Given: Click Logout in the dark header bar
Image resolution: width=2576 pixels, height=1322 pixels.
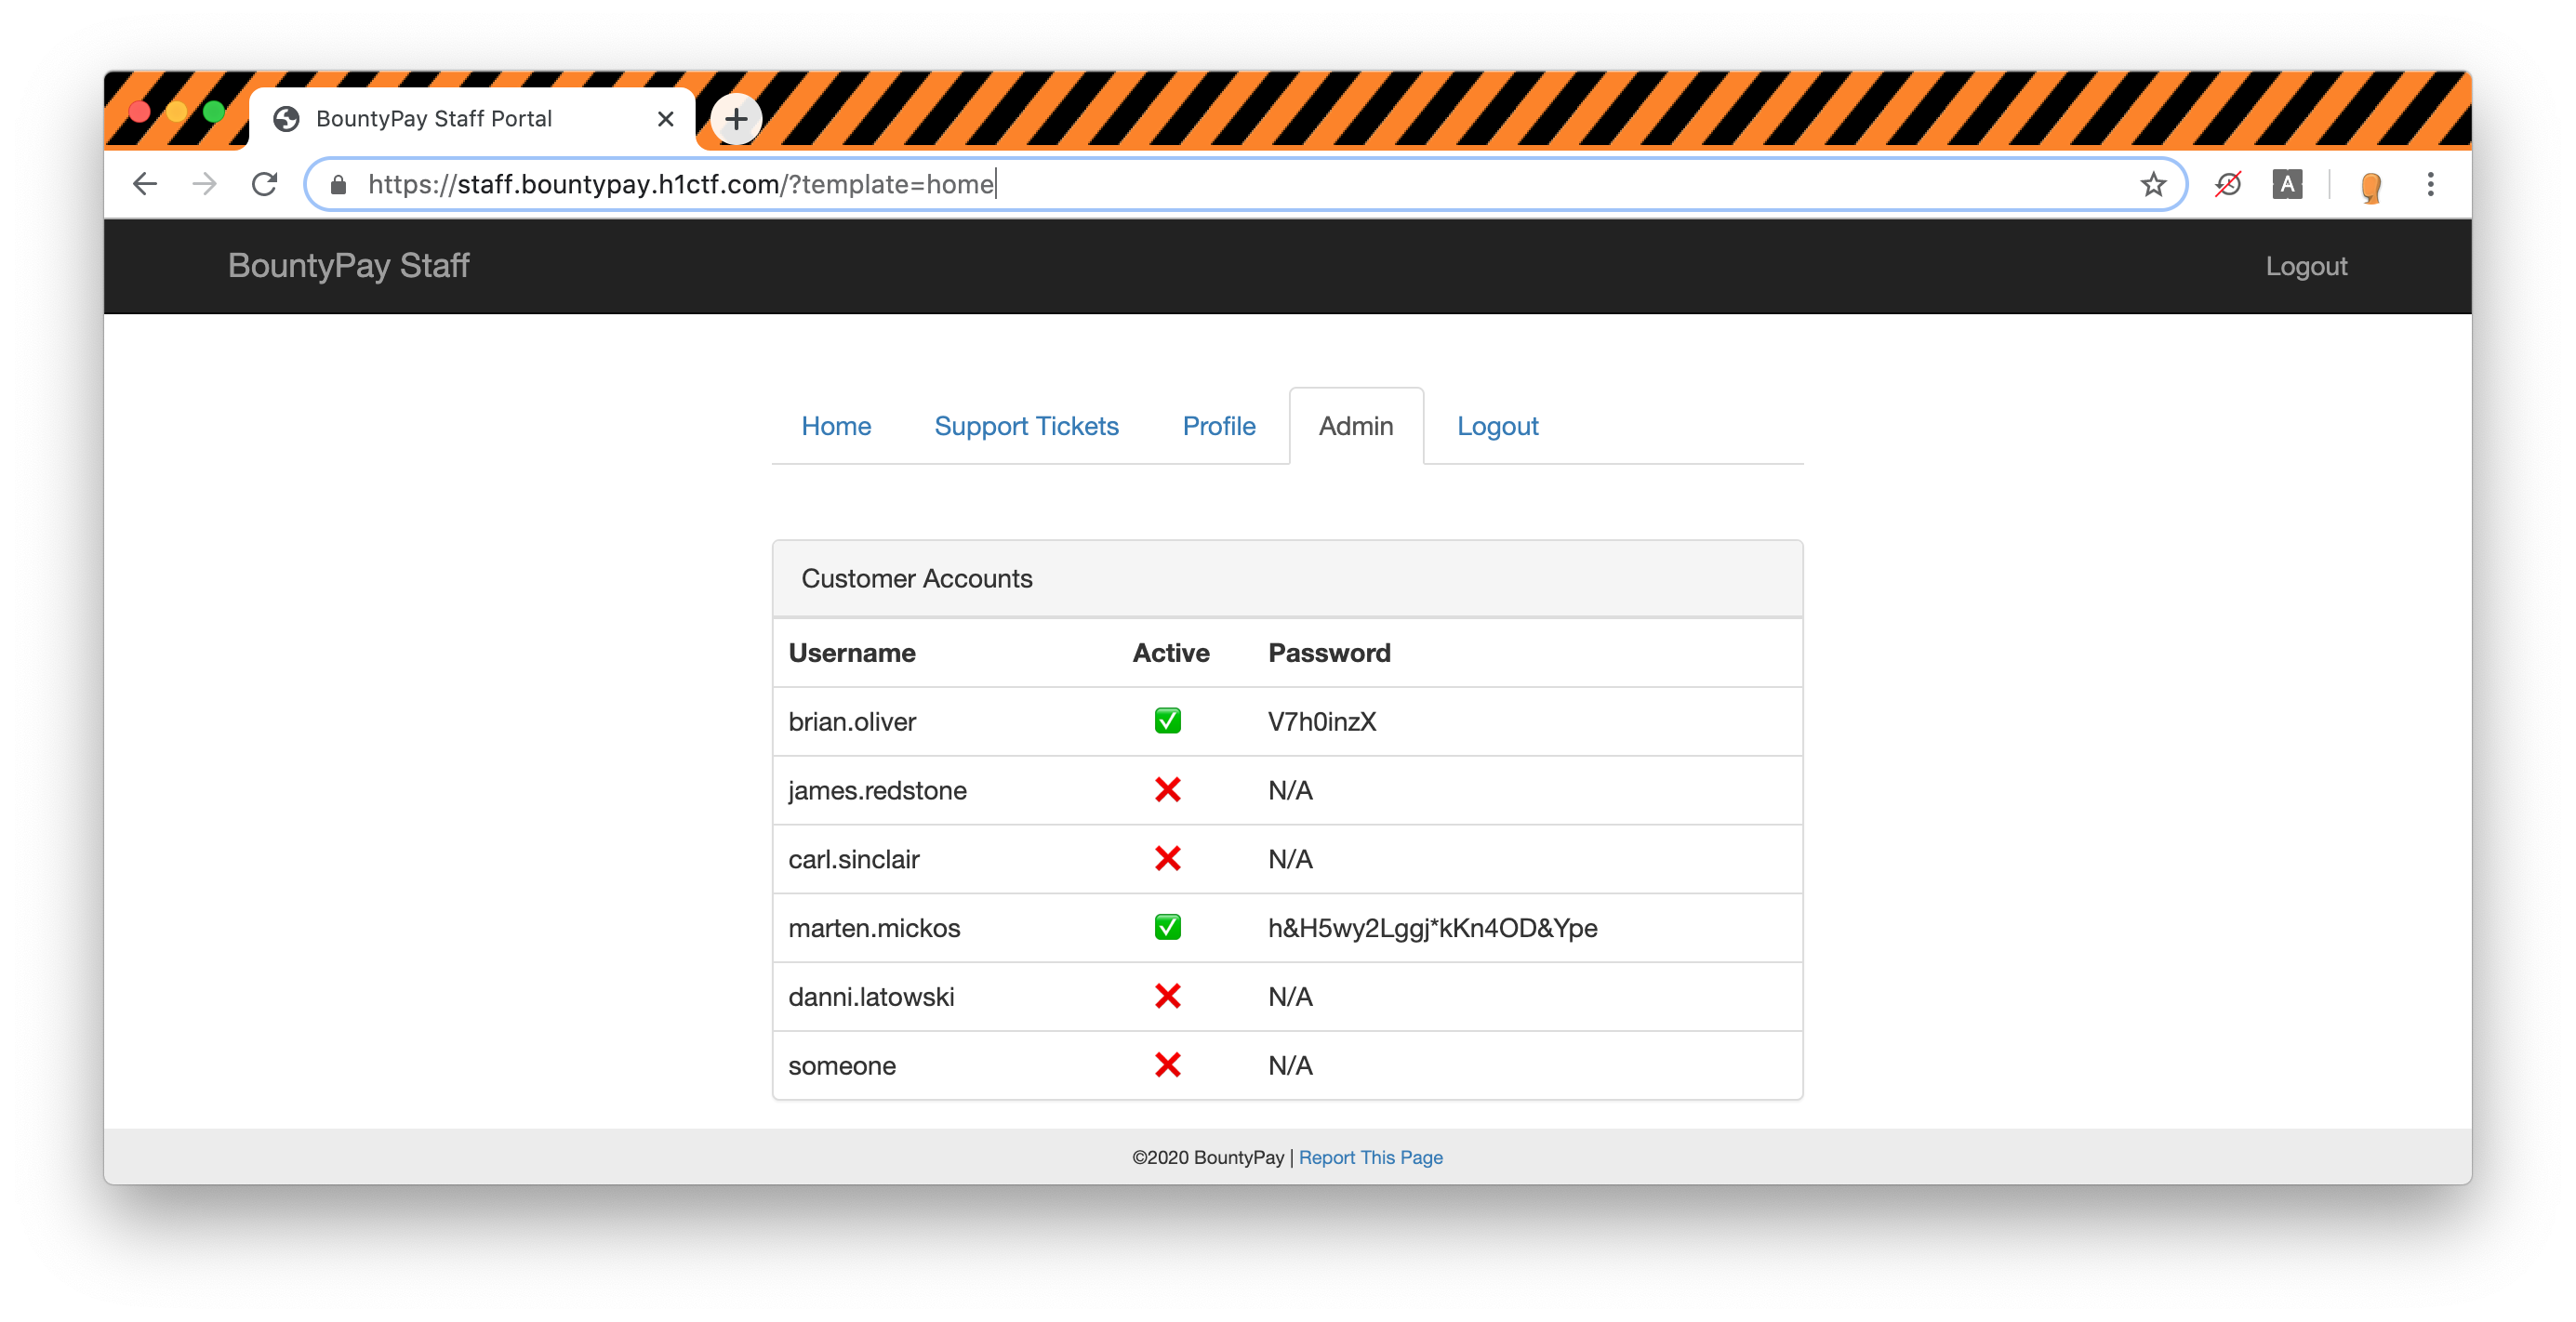Looking at the screenshot, I should point(2306,266).
